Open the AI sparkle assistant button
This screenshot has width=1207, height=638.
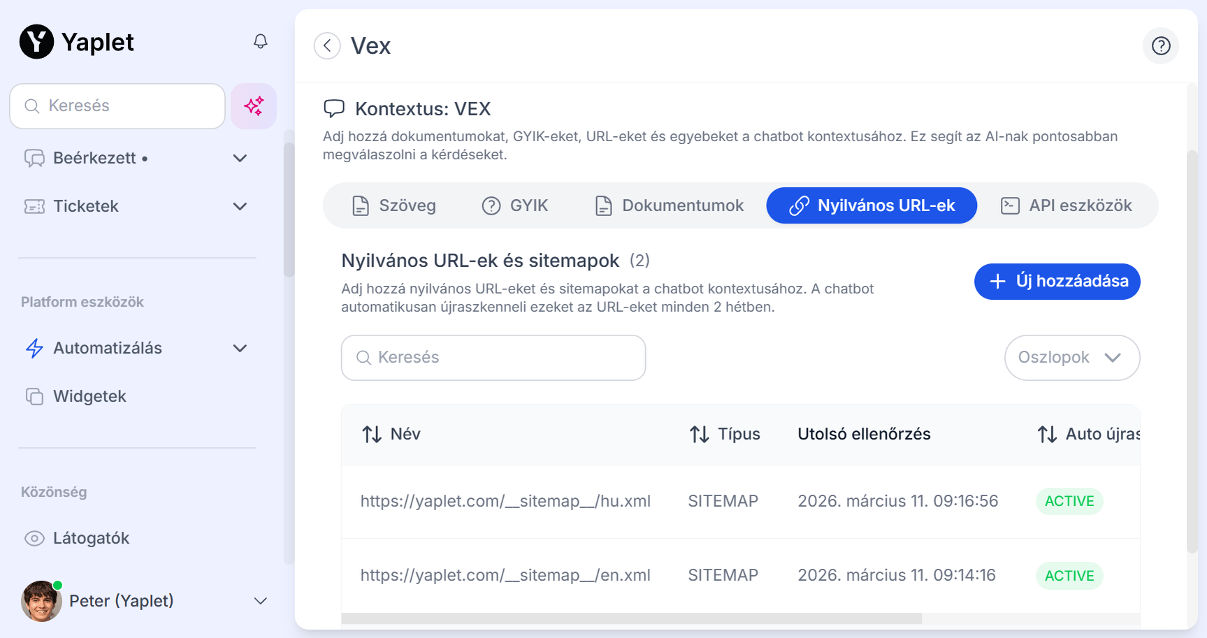click(x=254, y=106)
